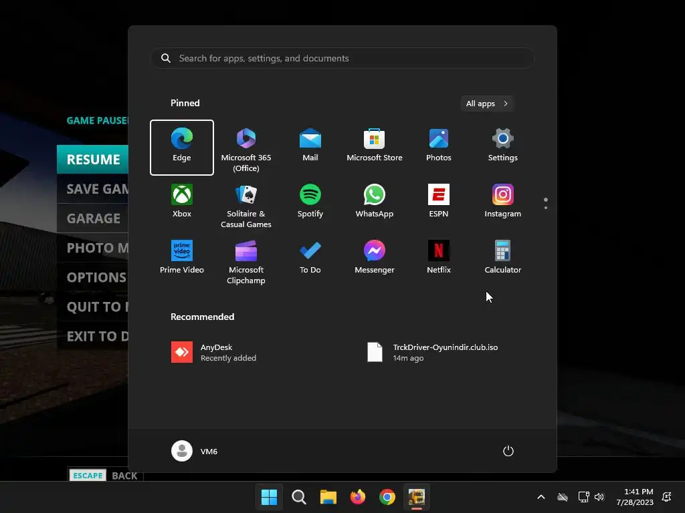Launch the ESPN app
Viewport: 685px width, 513px height.
pyautogui.click(x=439, y=203)
